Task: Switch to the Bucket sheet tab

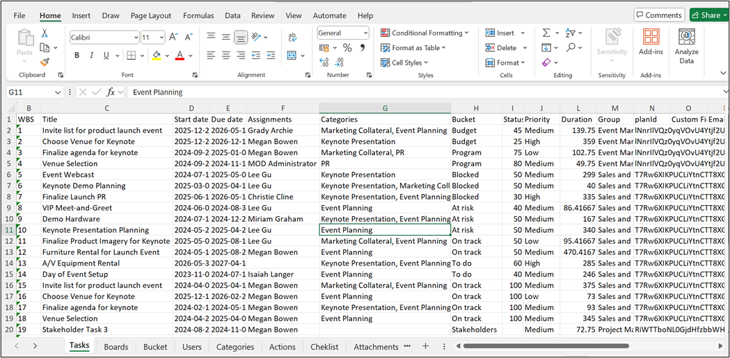Action: (155, 346)
